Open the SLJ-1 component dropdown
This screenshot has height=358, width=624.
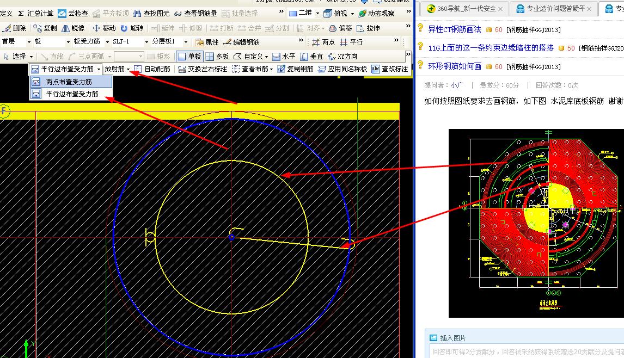coord(130,42)
